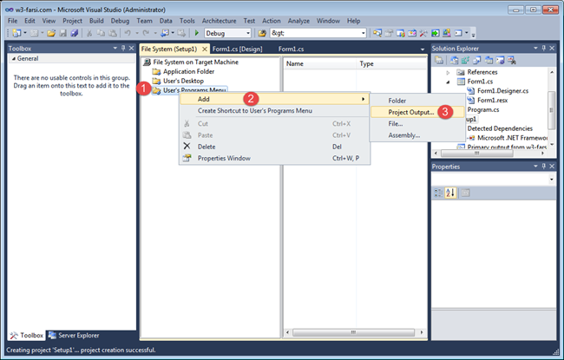Close the File System (Setup1) tab
The image size is (564, 360).
(205, 49)
